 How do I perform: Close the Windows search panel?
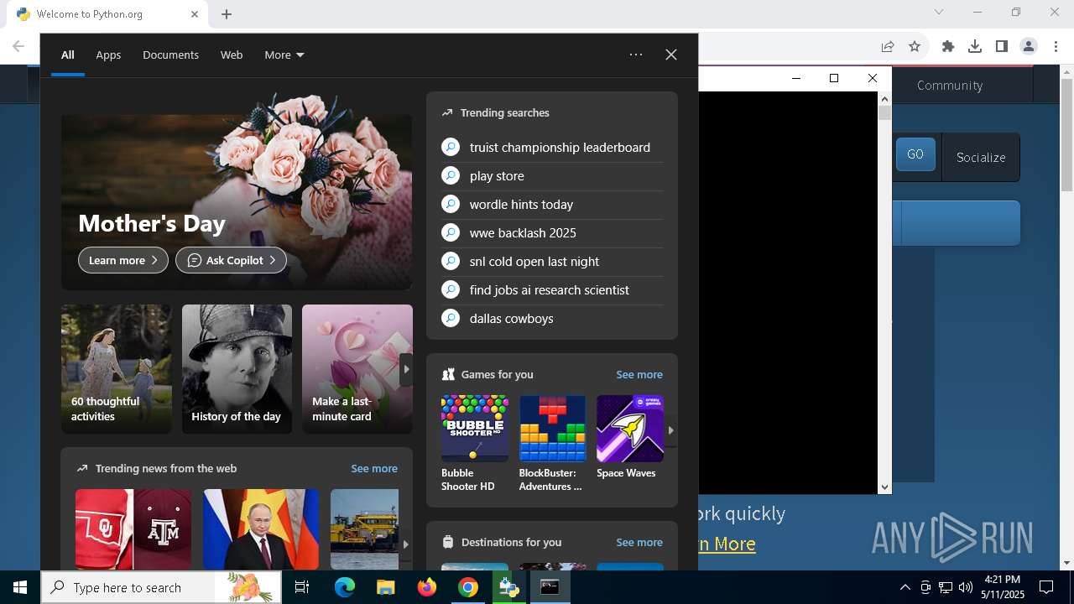coord(671,55)
